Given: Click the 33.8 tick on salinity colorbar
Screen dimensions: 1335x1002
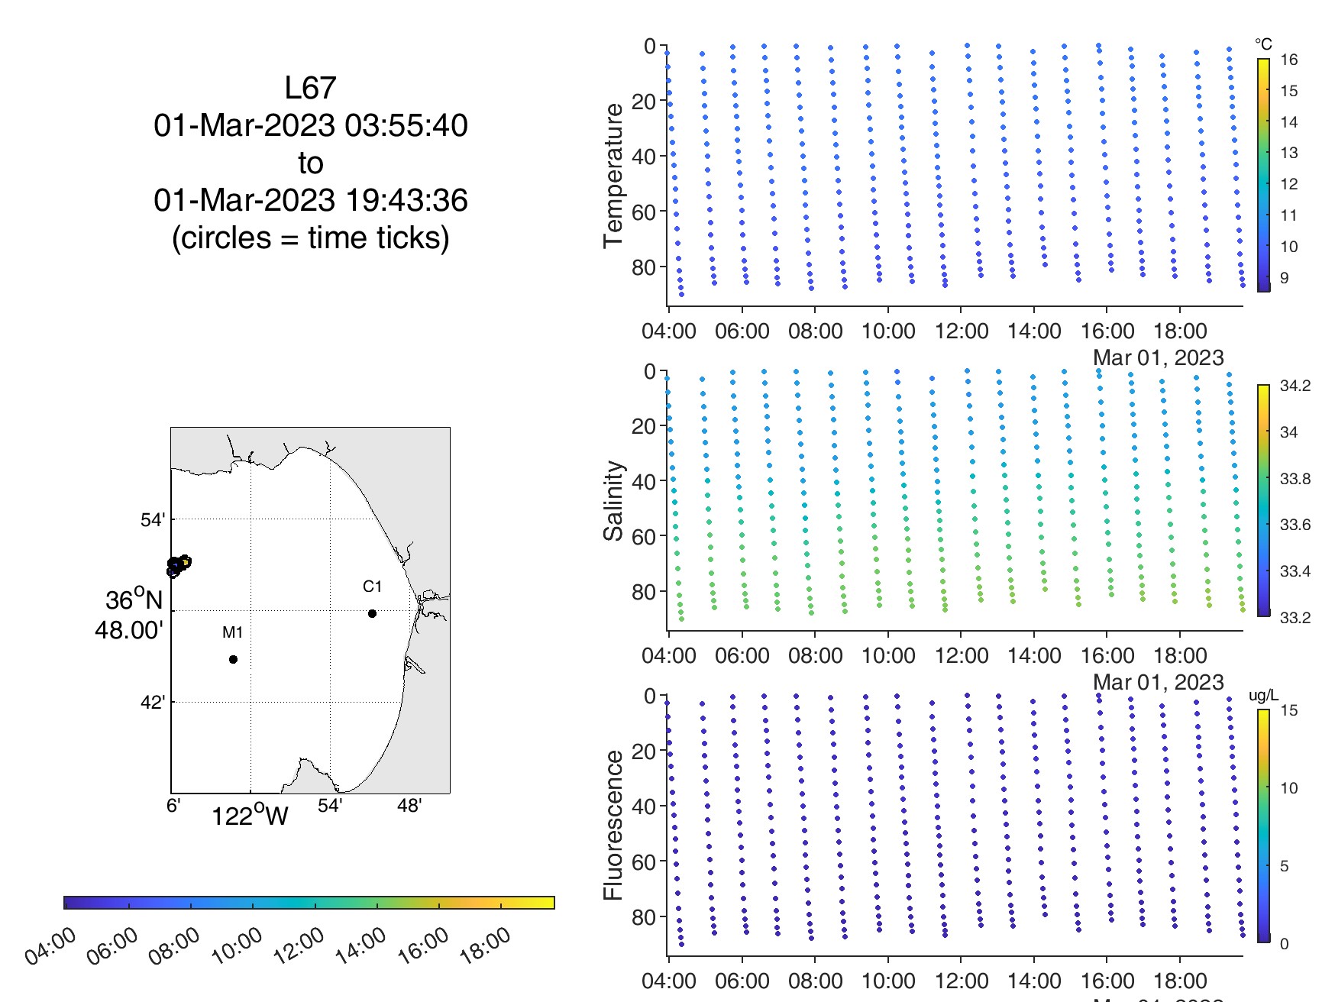Looking at the screenshot, I should 1295,479.
